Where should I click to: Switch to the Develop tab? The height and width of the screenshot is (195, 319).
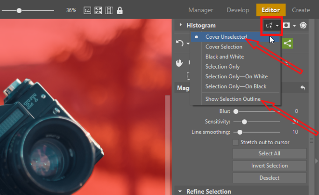(238, 10)
